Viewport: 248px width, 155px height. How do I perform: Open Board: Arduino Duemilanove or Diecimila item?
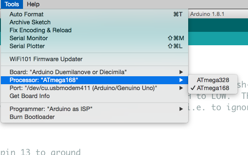point(95,72)
